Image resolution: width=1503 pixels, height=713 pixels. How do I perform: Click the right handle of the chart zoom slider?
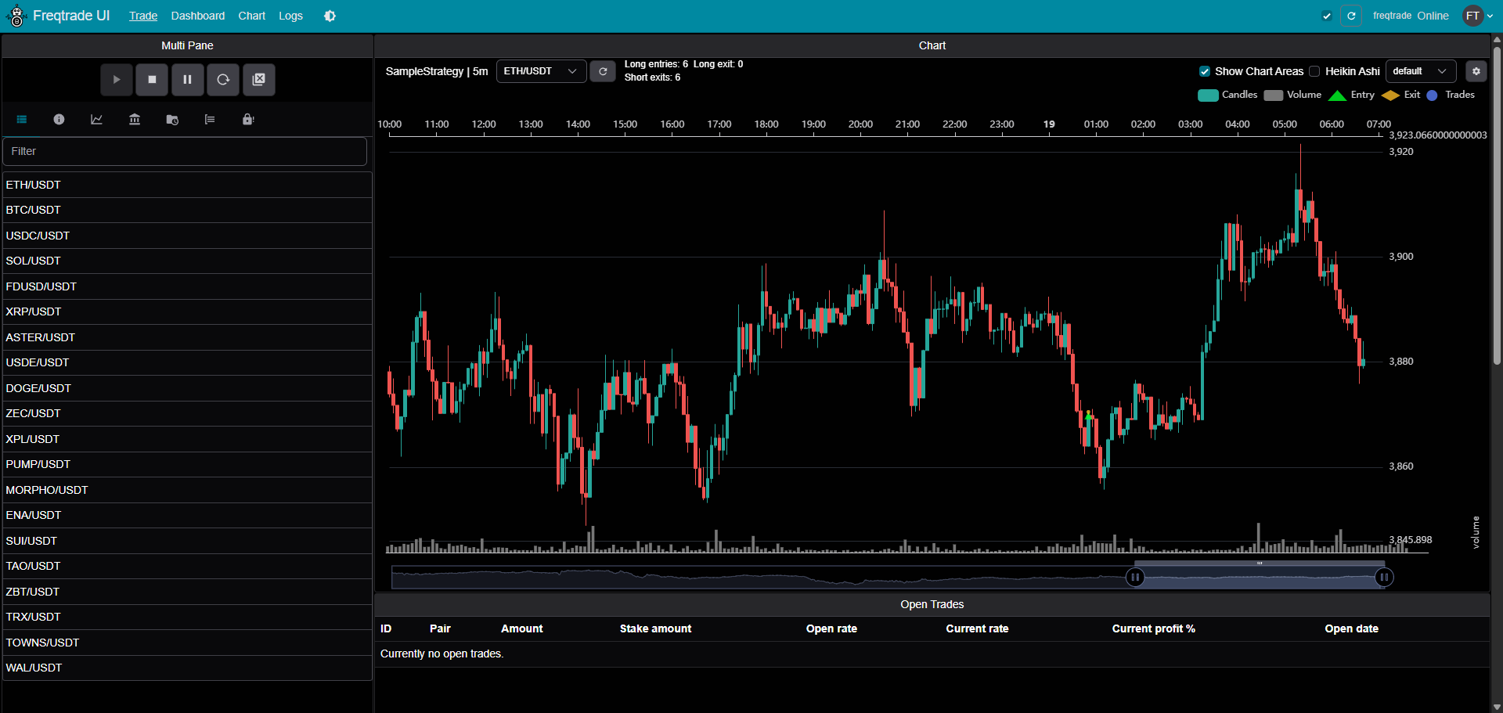tap(1384, 578)
